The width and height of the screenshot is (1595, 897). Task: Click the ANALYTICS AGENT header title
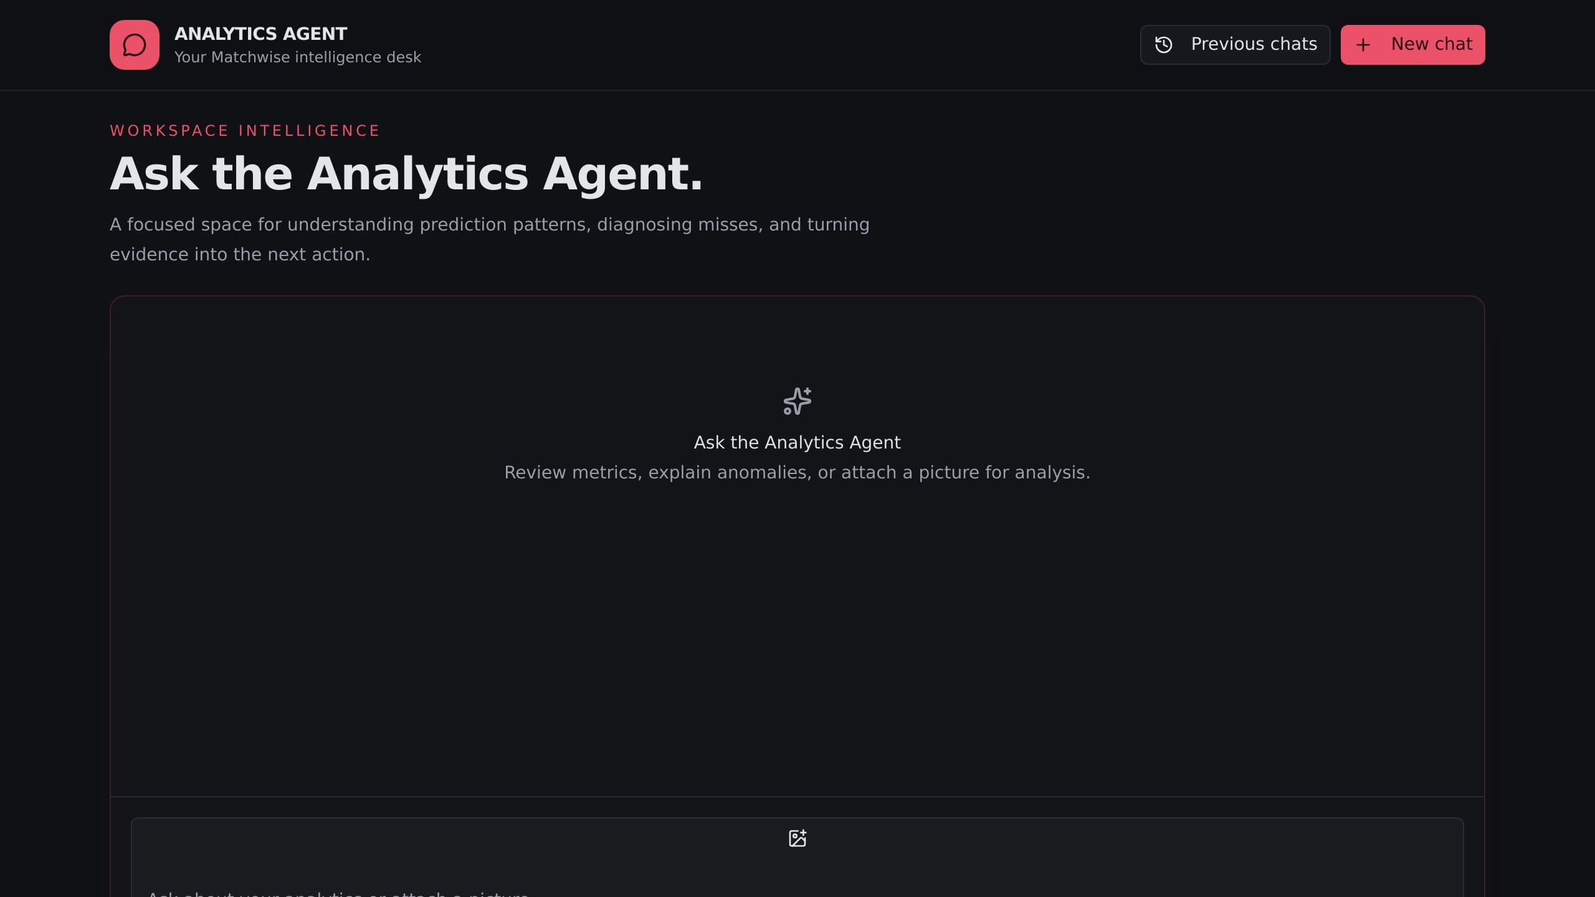click(260, 34)
